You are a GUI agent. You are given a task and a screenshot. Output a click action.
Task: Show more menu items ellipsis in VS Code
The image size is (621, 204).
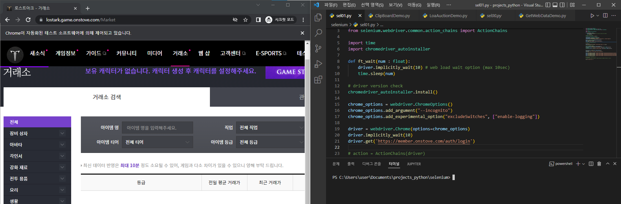pos(449,5)
